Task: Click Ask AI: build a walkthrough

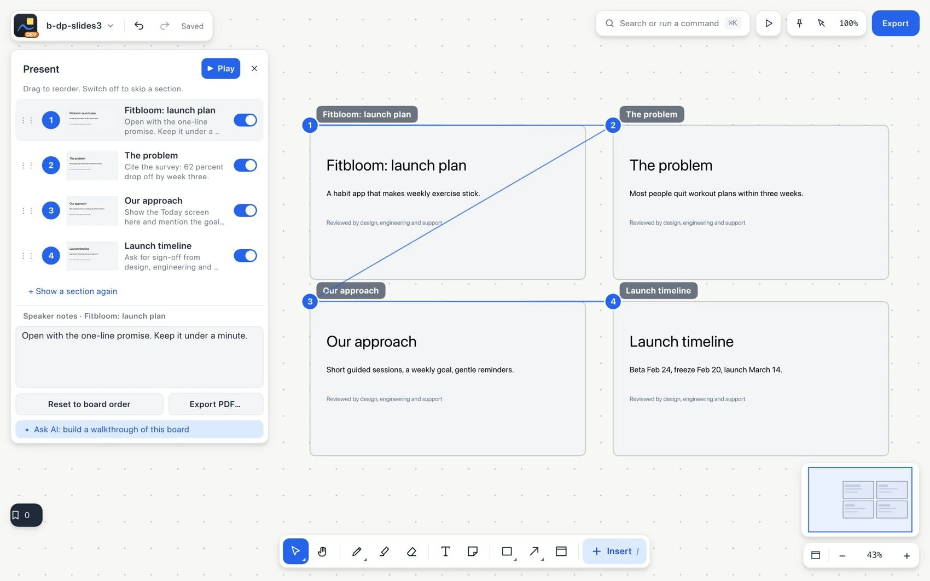Action: tap(139, 430)
